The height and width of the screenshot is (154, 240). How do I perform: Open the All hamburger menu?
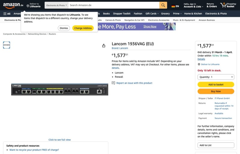pyautogui.click(x=7, y=13)
